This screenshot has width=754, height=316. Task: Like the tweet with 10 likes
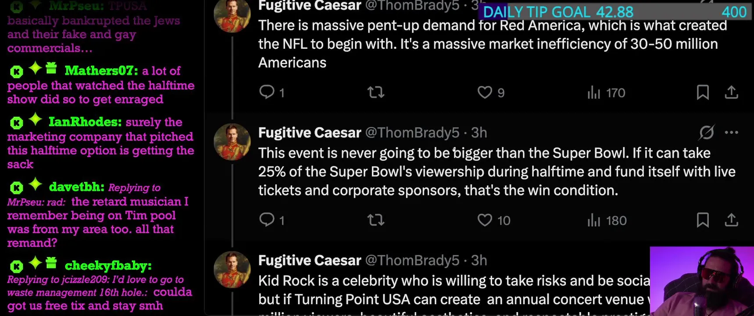click(485, 220)
